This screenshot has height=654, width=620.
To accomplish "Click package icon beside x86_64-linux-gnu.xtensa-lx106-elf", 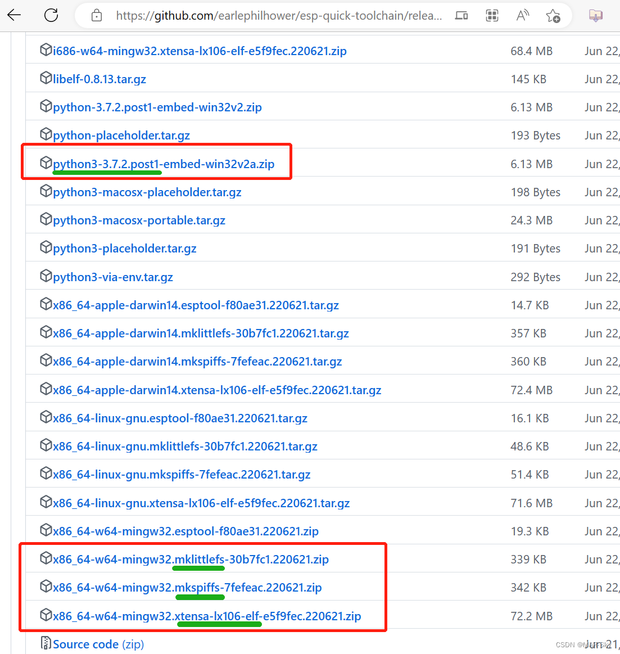I will [x=46, y=502].
